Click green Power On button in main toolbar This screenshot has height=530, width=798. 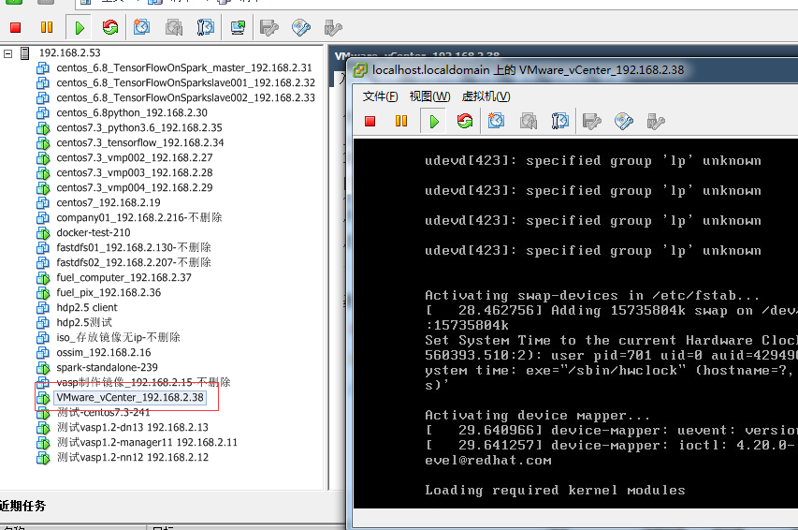[80, 27]
